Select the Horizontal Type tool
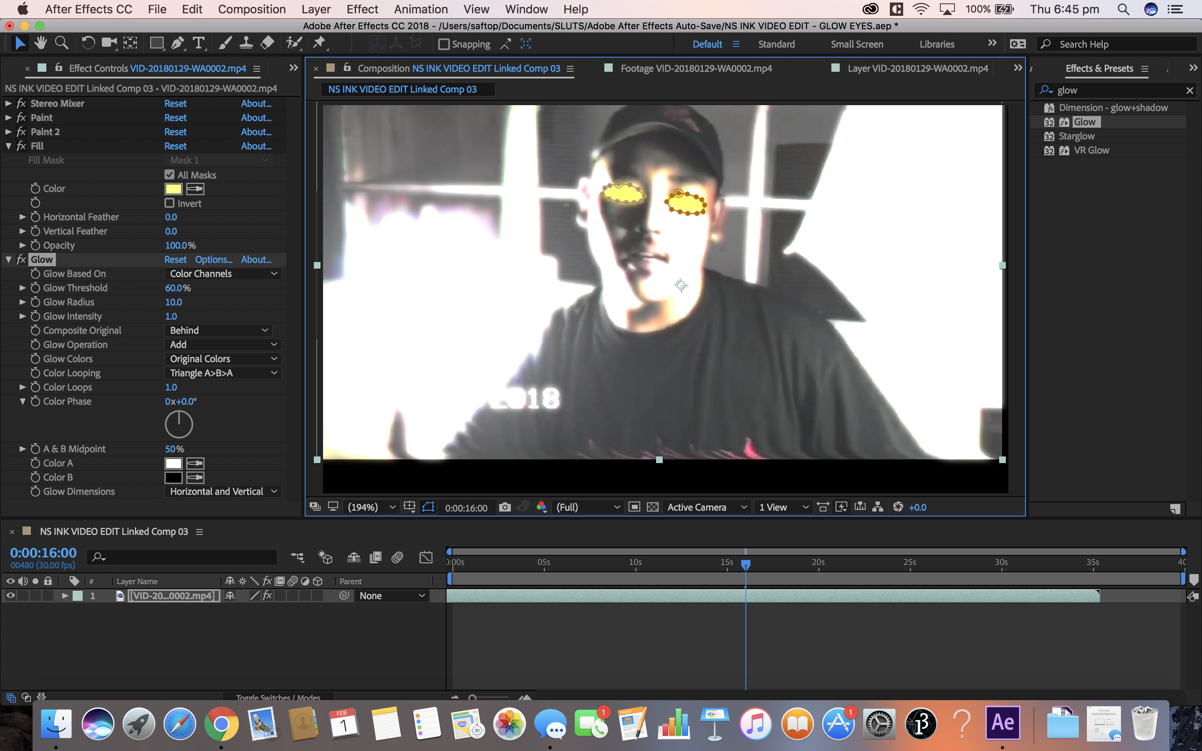 [x=199, y=44]
